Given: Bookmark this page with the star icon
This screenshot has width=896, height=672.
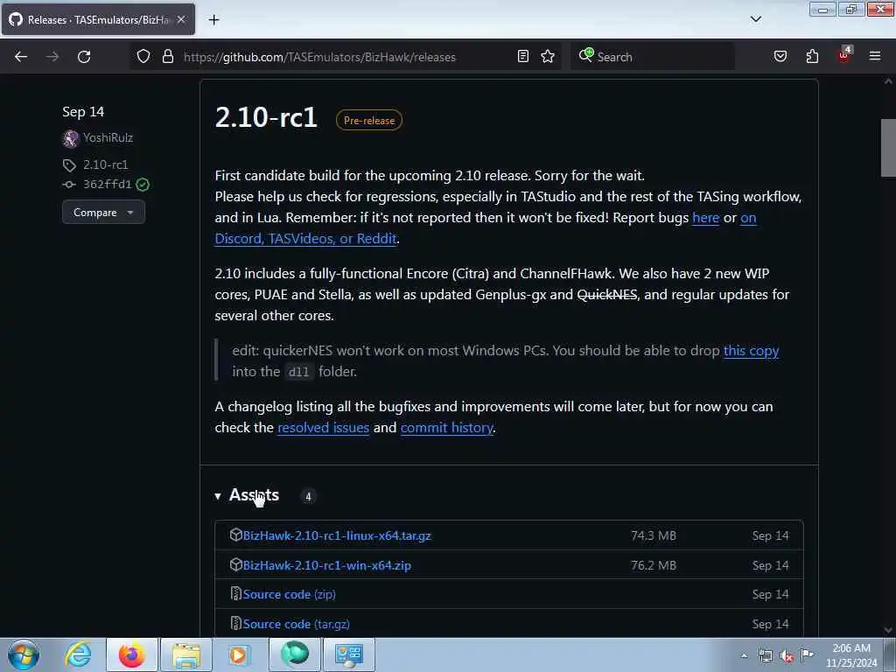Looking at the screenshot, I should click(548, 56).
